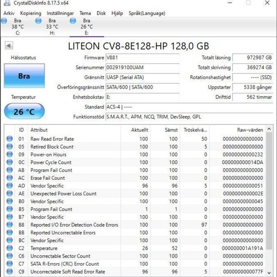The height and width of the screenshot is (277, 277).
Task: Click the status orb for Temperature row
Action: coord(10,248)
